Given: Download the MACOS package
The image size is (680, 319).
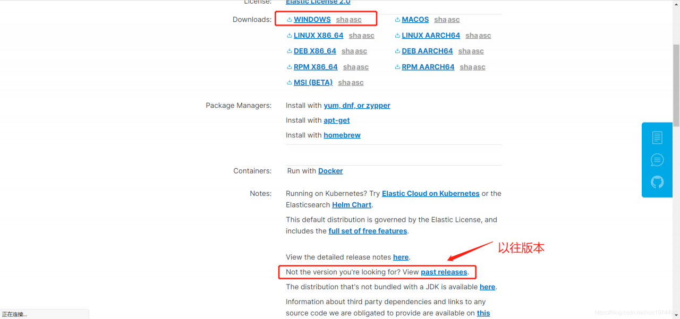Looking at the screenshot, I should click(415, 20).
